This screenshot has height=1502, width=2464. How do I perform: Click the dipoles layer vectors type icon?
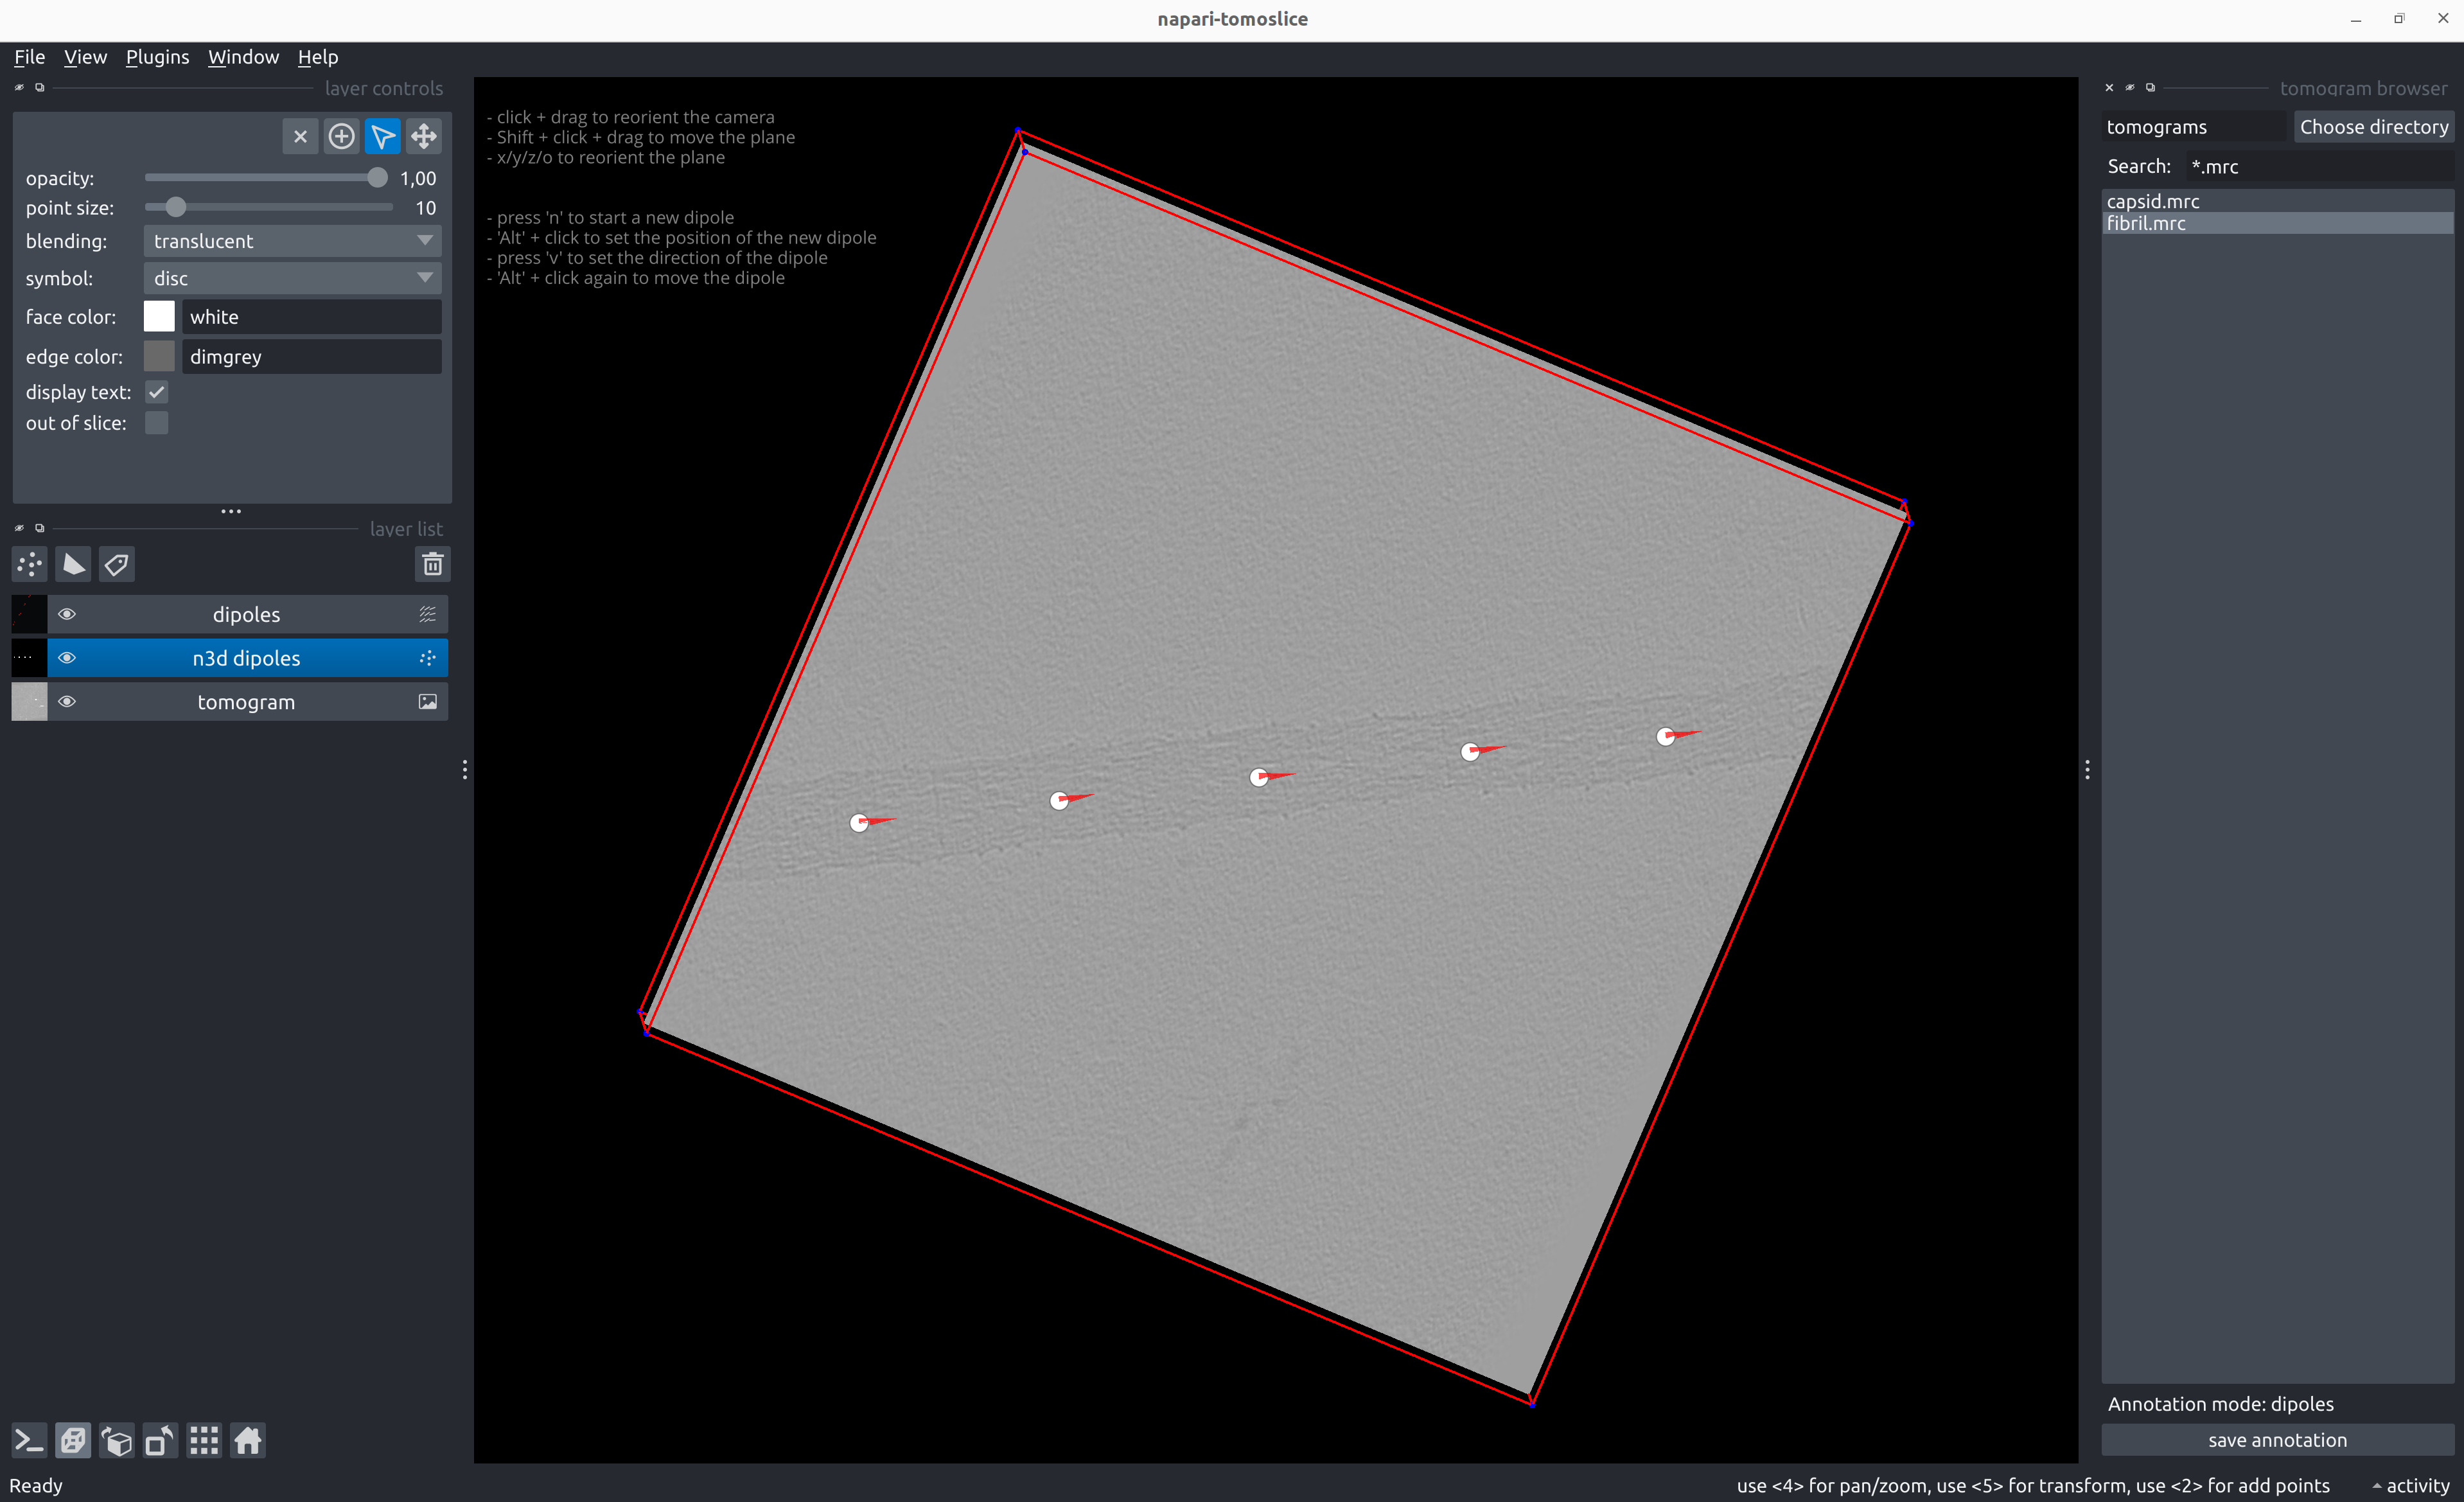(x=427, y=614)
